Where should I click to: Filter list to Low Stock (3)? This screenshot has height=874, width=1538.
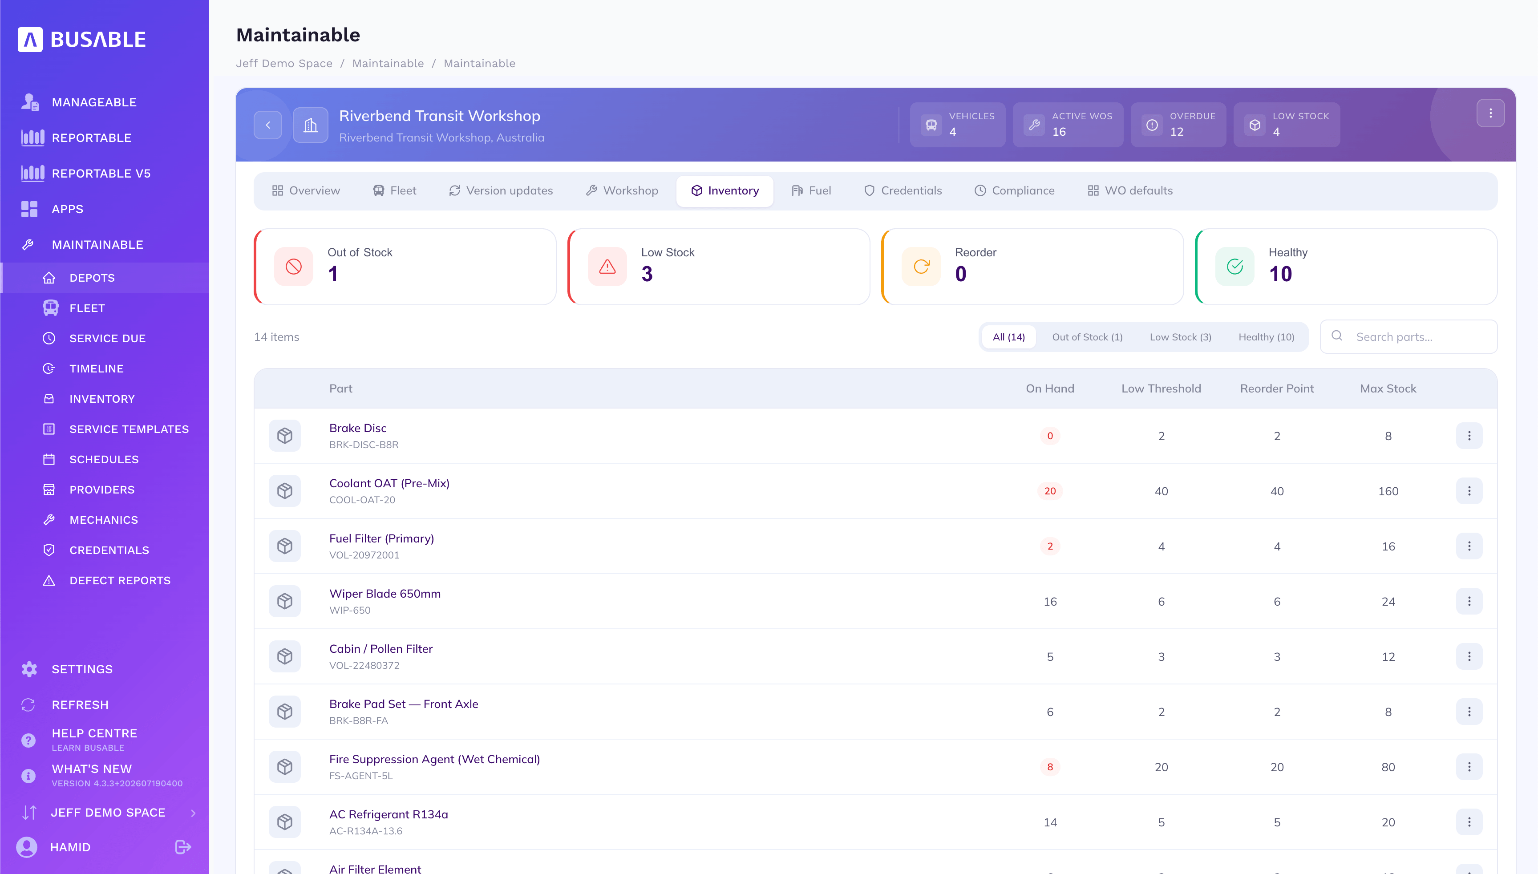coord(1180,337)
